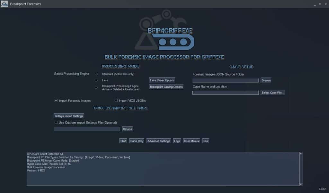Click the Breakpoint Forensics app icon in title bar
Viewport: 329px width, 193px height.
click(x=4, y=4)
